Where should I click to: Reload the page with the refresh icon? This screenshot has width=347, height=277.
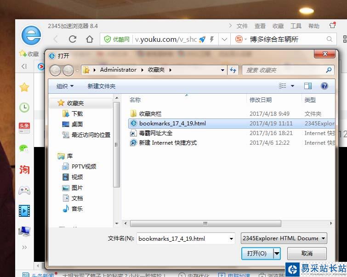coord(73,39)
